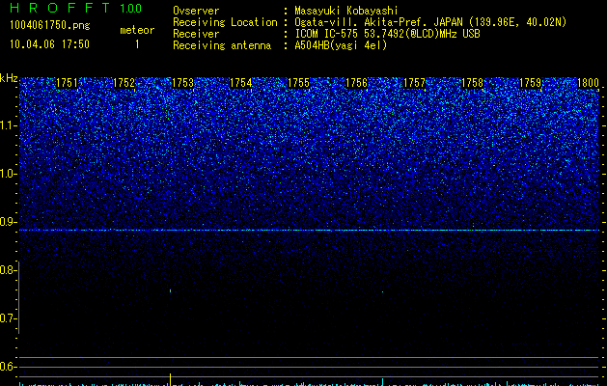The width and height of the screenshot is (607, 386).
Task: Click the HROFFT 1.0.0 title text
Action: point(75,8)
